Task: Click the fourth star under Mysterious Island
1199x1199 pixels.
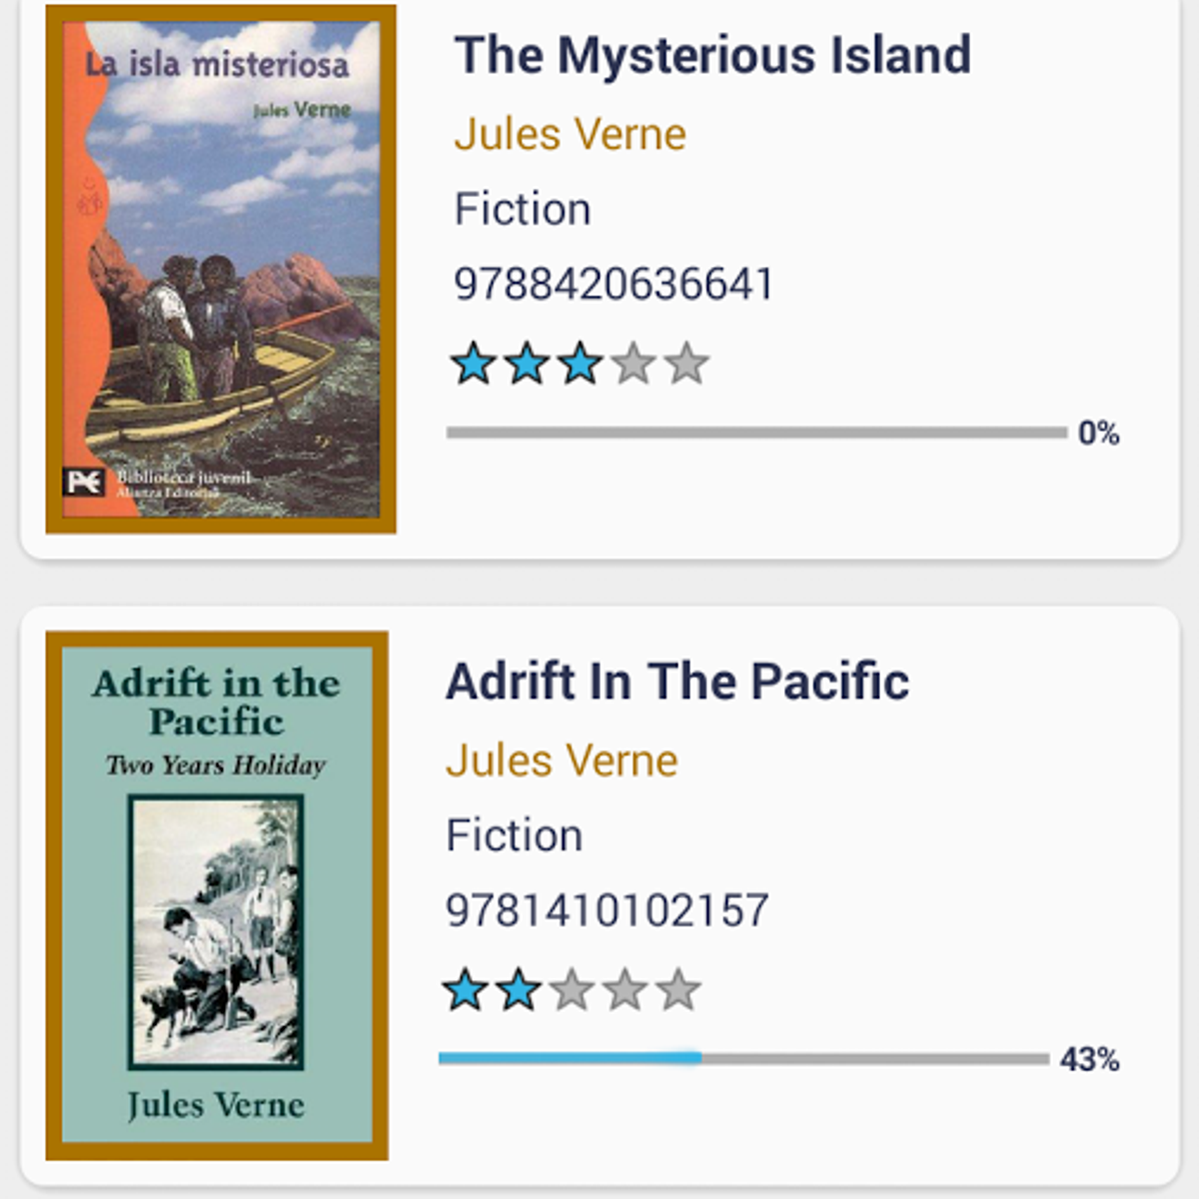Action: click(632, 363)
